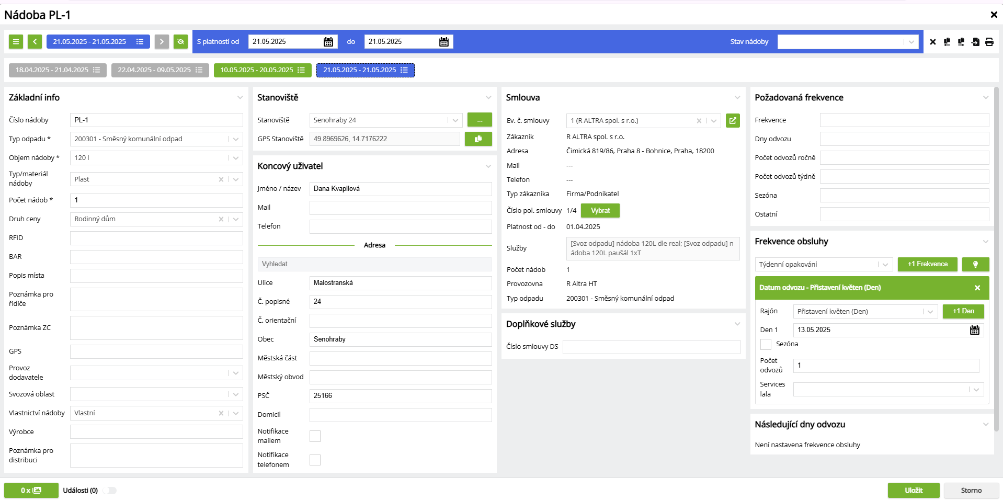1003x500 pixels.
Task: Click the green lightbulb icon in Frekvence obsluhy
Action: point(975,265)
